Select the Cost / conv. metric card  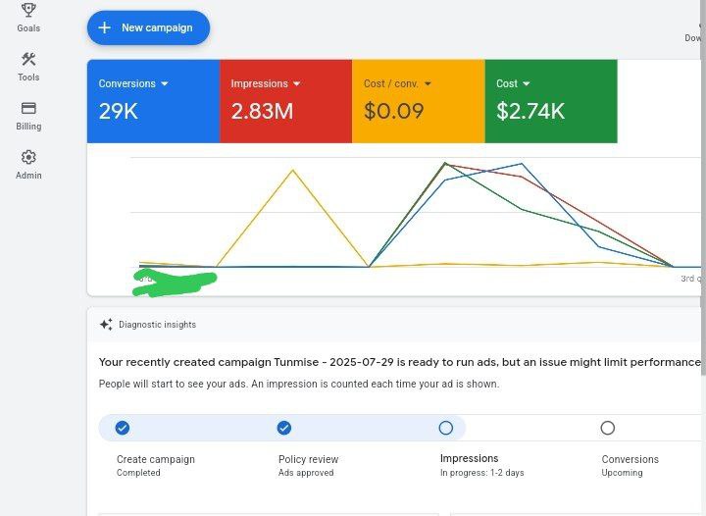418,101
